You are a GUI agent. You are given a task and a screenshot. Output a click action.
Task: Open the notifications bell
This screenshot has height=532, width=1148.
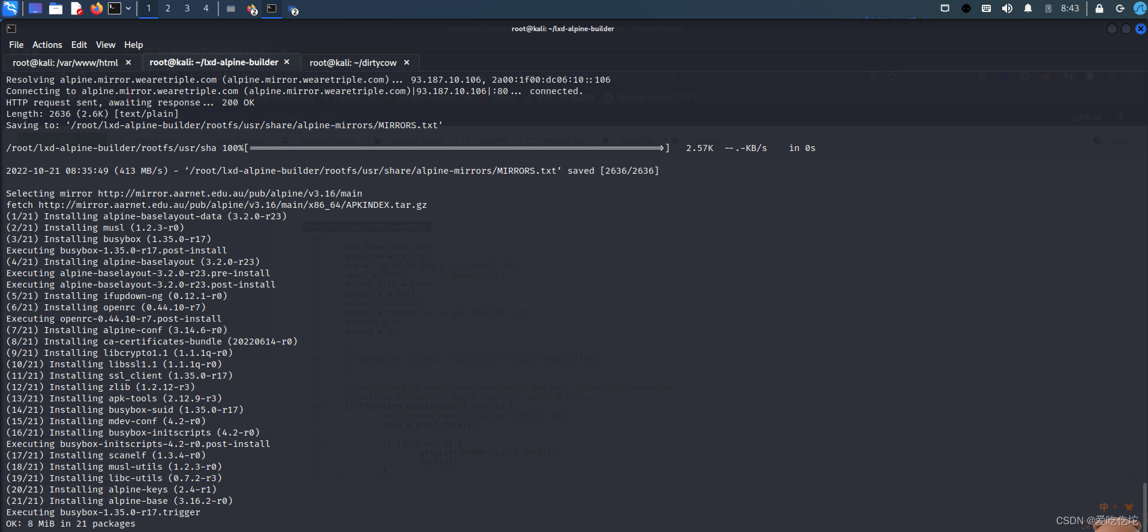point(1028,8)
